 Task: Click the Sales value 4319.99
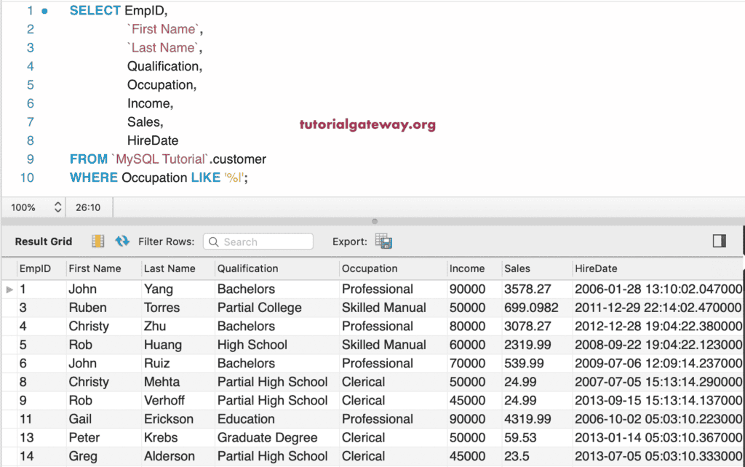click(528, 418)
